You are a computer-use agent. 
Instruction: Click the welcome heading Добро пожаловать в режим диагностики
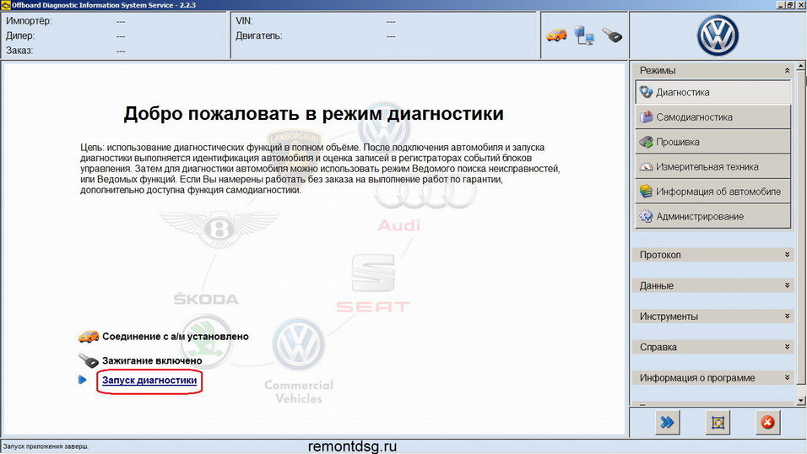pos(313,113)
